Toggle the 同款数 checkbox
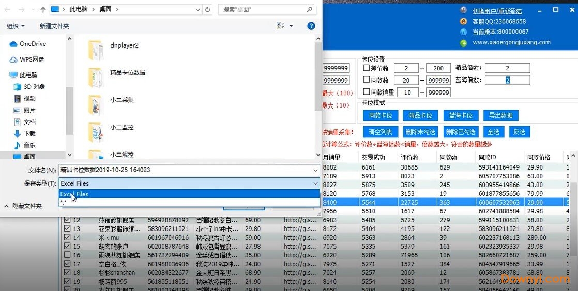The width and height of the screenshot is (578, 291). [x=367, y=80]
